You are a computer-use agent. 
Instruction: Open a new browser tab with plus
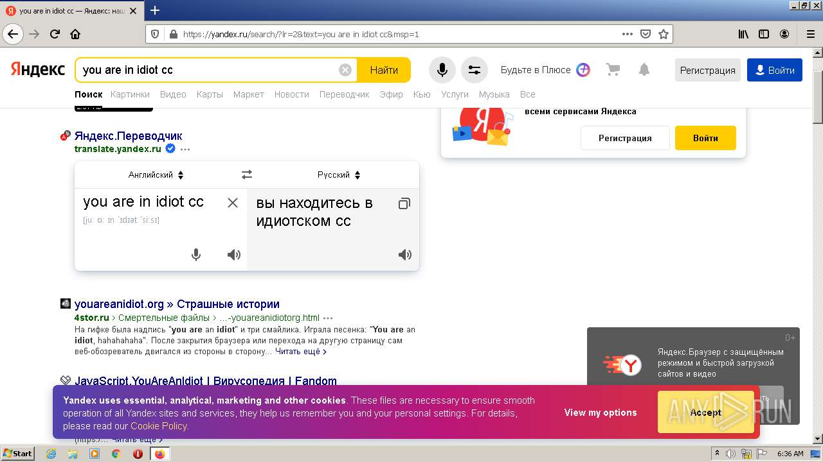[x=155, y=10]
